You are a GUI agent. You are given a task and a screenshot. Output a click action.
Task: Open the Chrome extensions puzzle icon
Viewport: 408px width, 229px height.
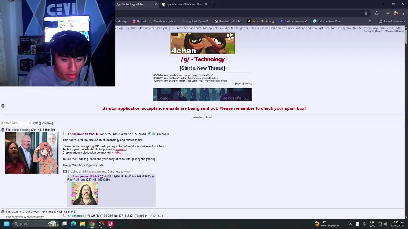tap(377, 13)
